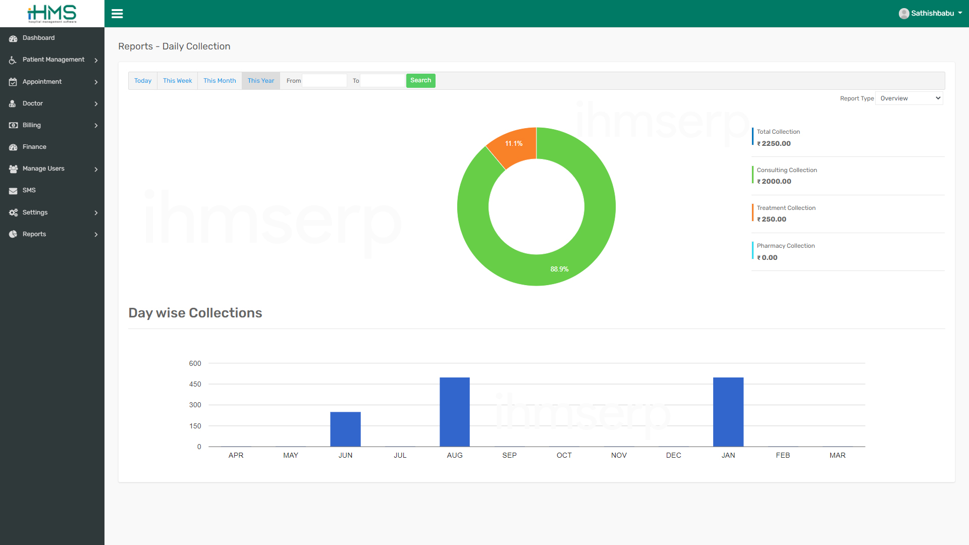969x545 pixels.
Task: Click the Day wise Collections heading
Action: [x=195, y=313]
